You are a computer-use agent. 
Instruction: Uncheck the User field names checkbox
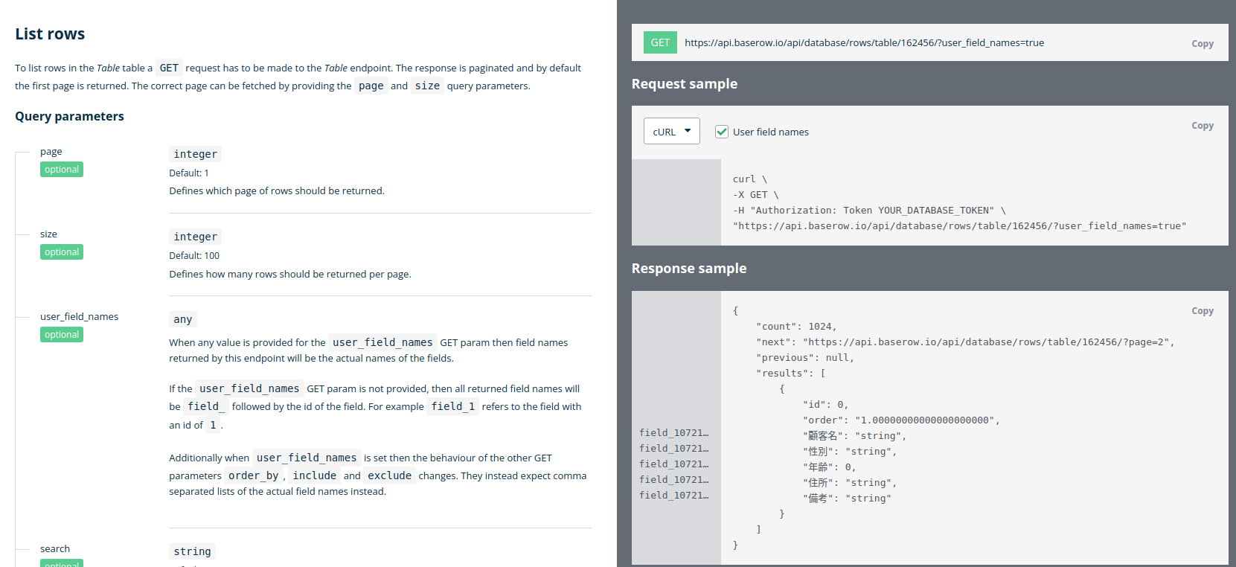tap(721, 132)
